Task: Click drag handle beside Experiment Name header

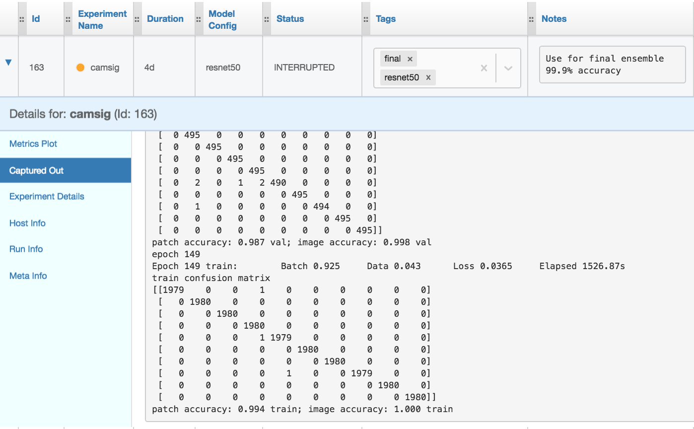Action: point(68,19)
